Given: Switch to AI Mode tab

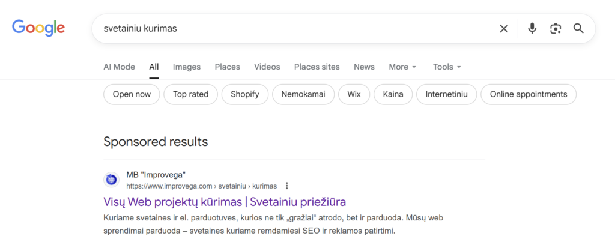Looking at the screenshot, I should click(x=119, y=67).
